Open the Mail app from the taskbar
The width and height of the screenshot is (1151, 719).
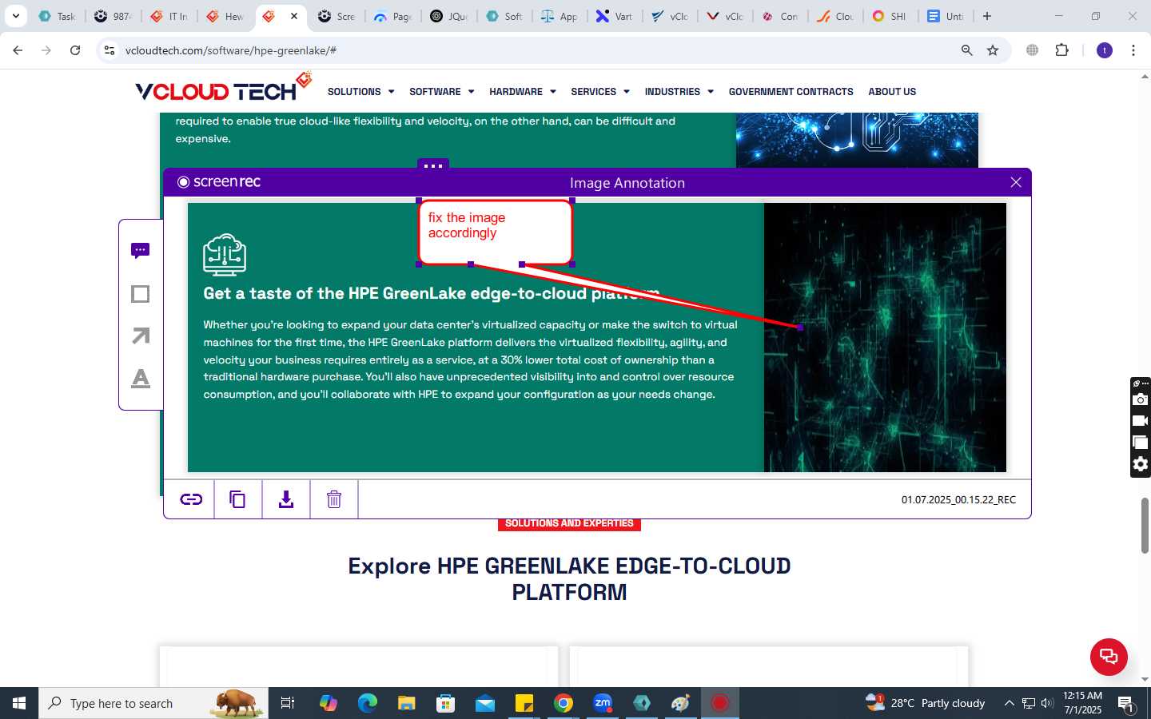point(485,703)
